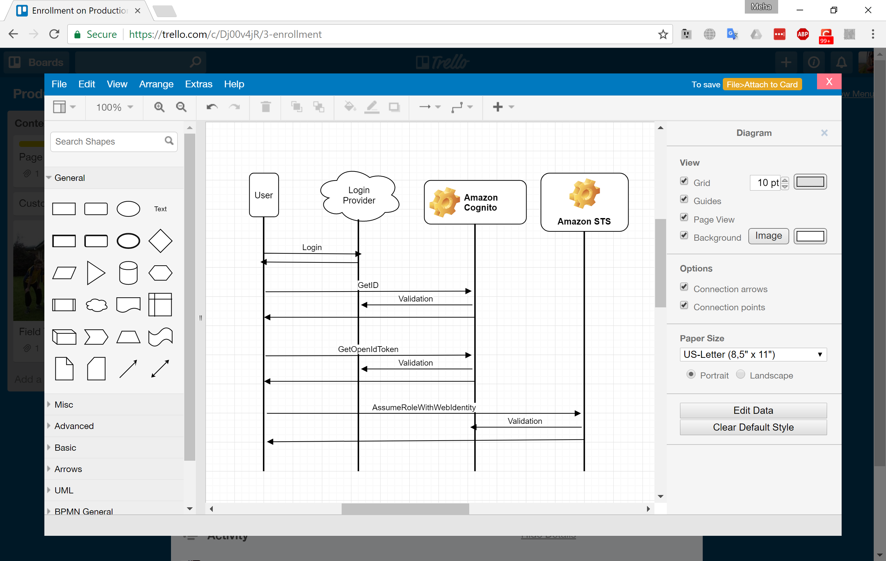Open the Extras menu
Screen dimensions: 886x561
tap(198, 84)
